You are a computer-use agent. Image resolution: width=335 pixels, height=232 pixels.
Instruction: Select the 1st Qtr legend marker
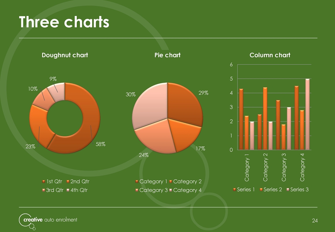point(44,181)
